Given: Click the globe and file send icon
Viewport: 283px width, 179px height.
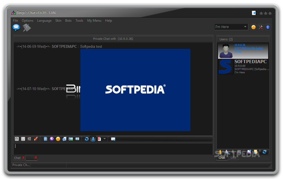Looking at the screenshot, I should click(x=64, y=139).
